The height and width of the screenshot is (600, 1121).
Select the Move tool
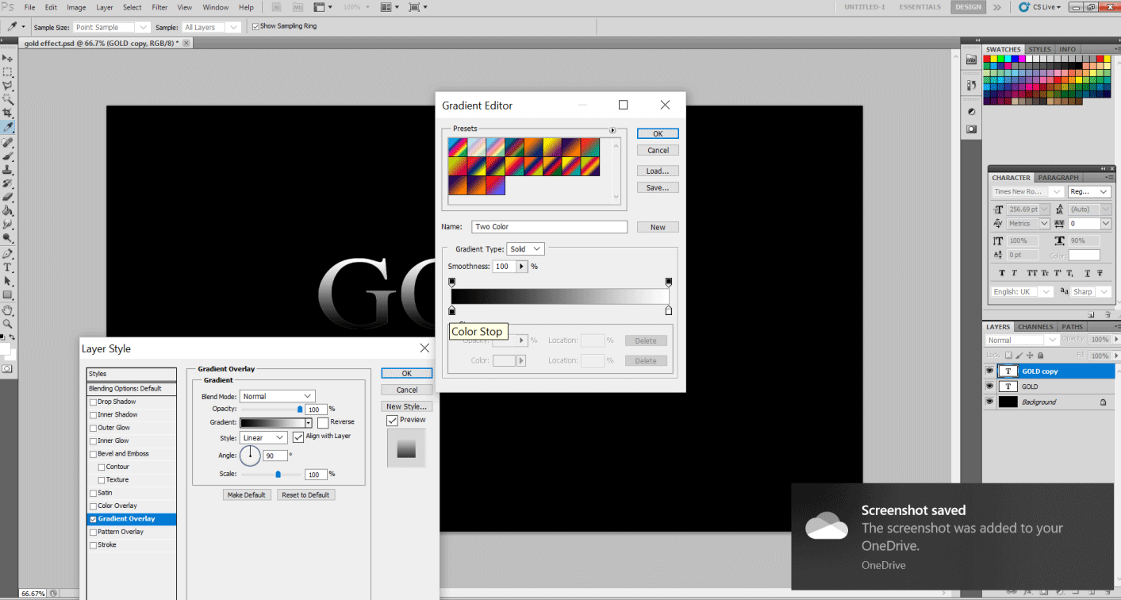point(8,56)
